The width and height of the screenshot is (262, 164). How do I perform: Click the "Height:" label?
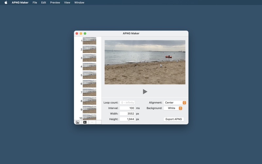click(114, 119)
